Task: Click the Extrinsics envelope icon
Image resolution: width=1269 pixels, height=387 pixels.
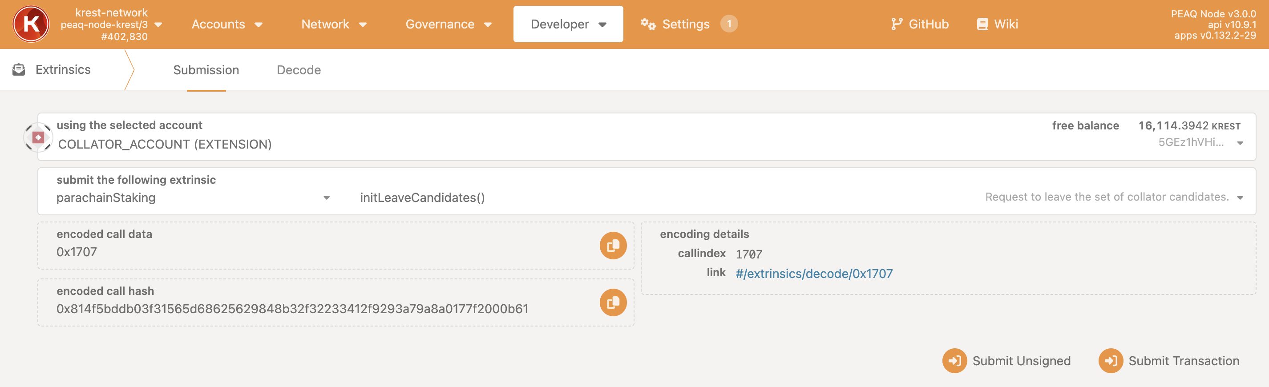Action: tap(19, 69)
